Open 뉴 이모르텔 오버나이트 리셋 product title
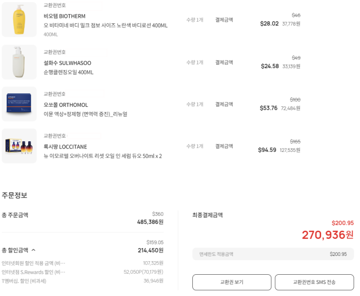 (103, 156)
